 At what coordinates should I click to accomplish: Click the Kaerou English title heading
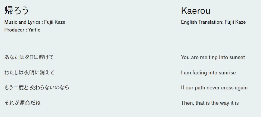[196, 11]
